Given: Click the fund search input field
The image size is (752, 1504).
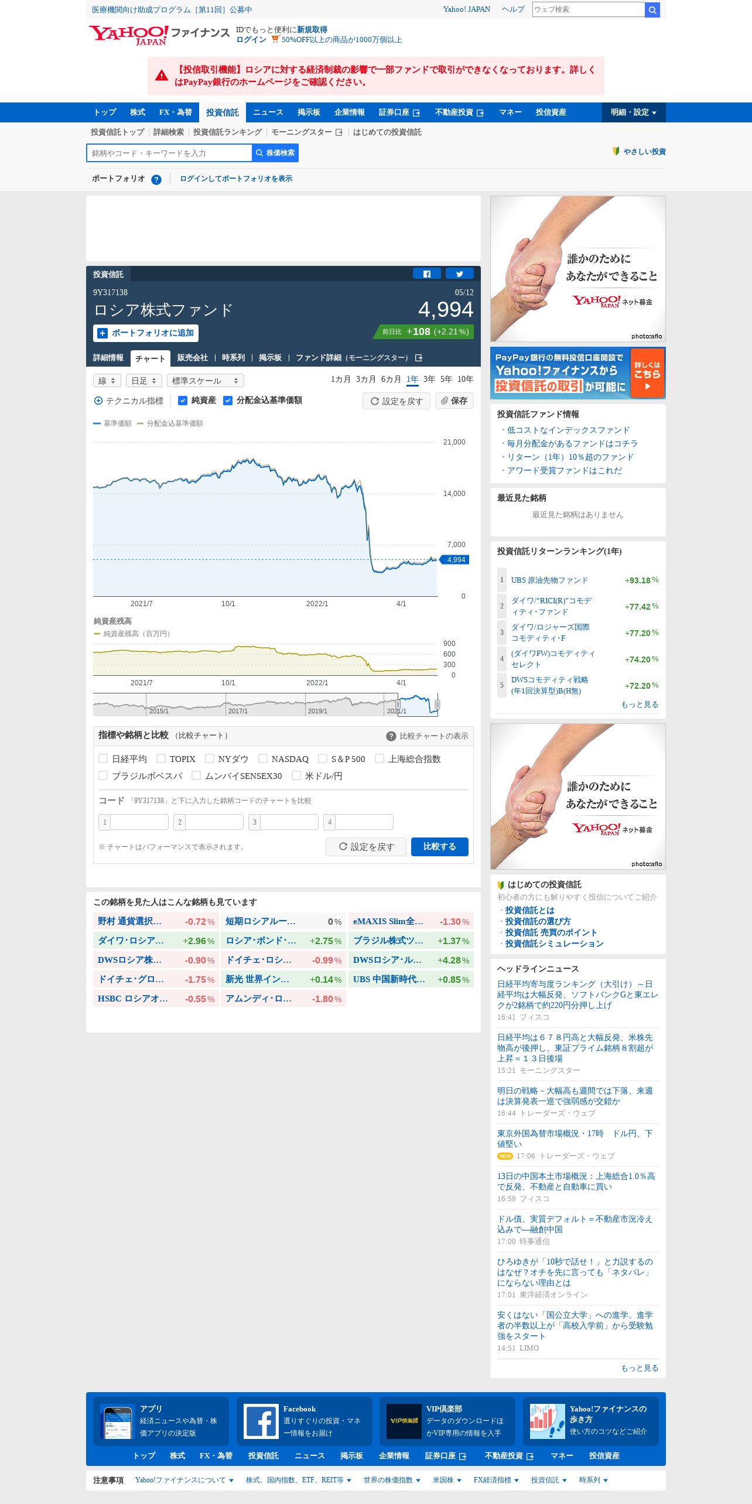Looking at the screenshot, I should [169, 153].
